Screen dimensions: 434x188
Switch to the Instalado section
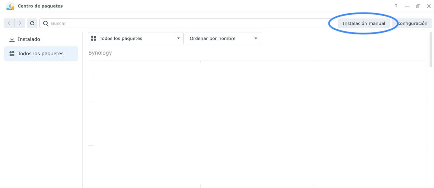(29, 39)
